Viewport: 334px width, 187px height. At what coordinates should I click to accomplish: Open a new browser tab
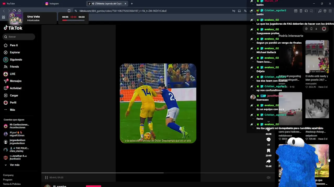click(x=132, y=4)
